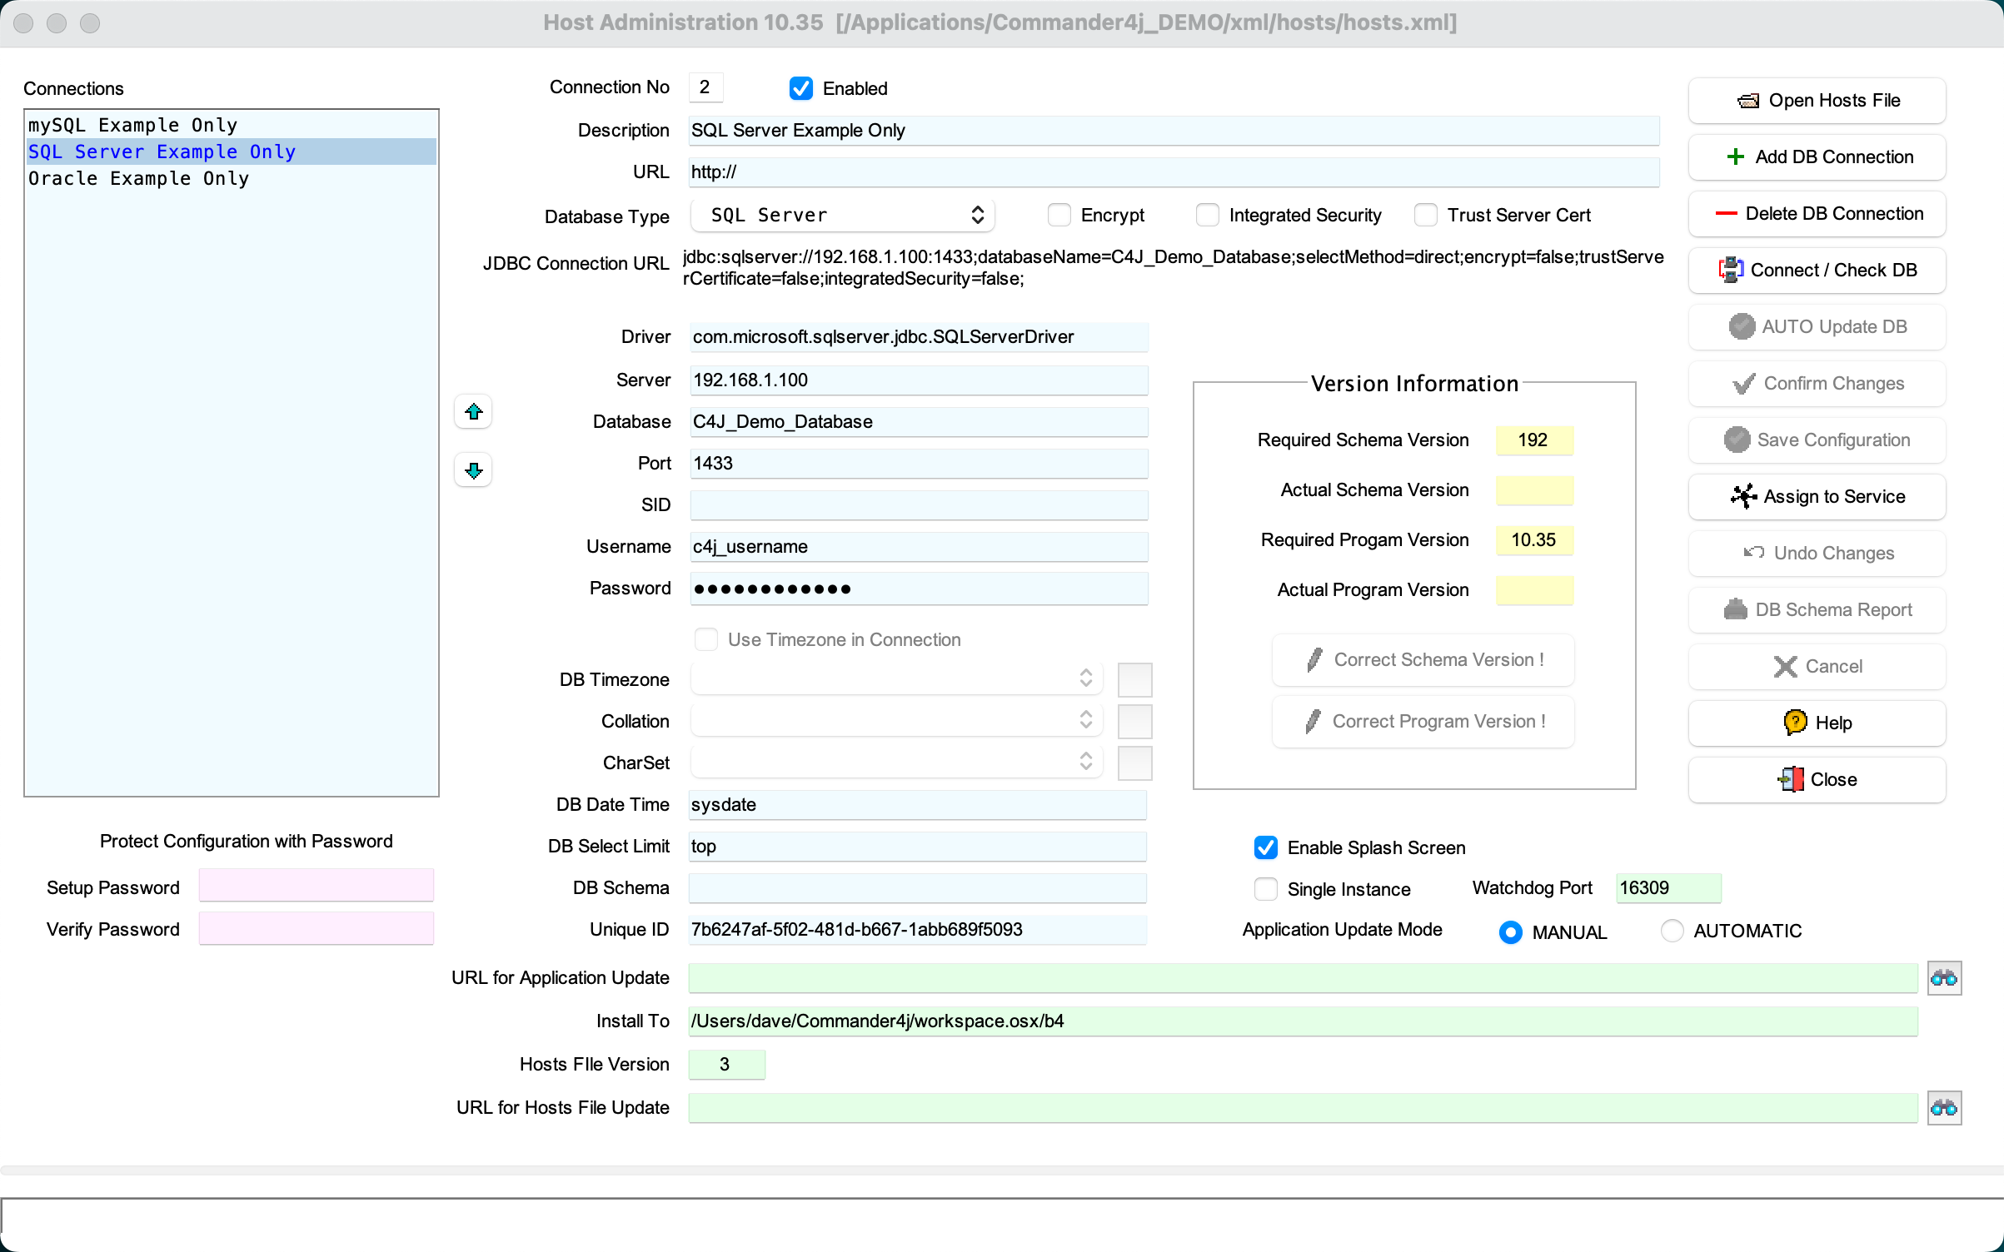
Task: Tick the Trust Server Cert checkbox
Action: click(1426, 216)
